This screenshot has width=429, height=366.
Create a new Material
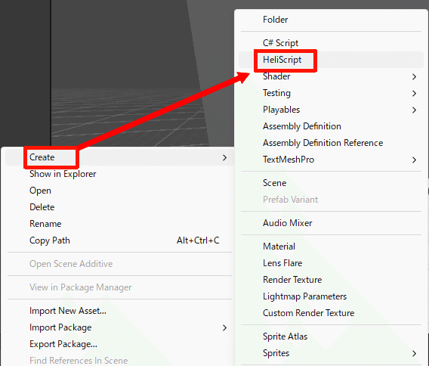[279, 247]
